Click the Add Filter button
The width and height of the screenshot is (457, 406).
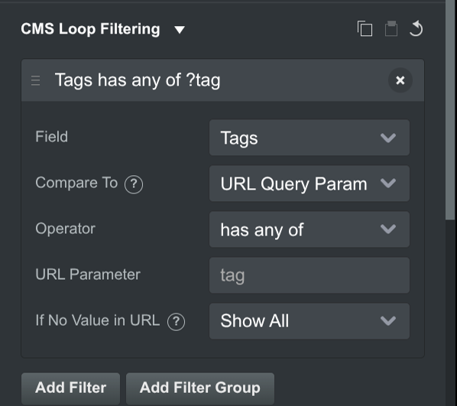70,388
